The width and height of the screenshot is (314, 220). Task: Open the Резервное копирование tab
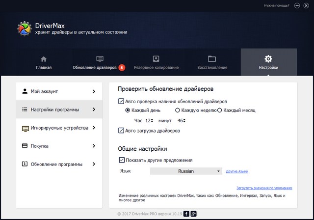[156, 62]
